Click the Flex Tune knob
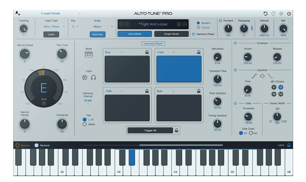 pyautogui.click(x=62, y=53)
